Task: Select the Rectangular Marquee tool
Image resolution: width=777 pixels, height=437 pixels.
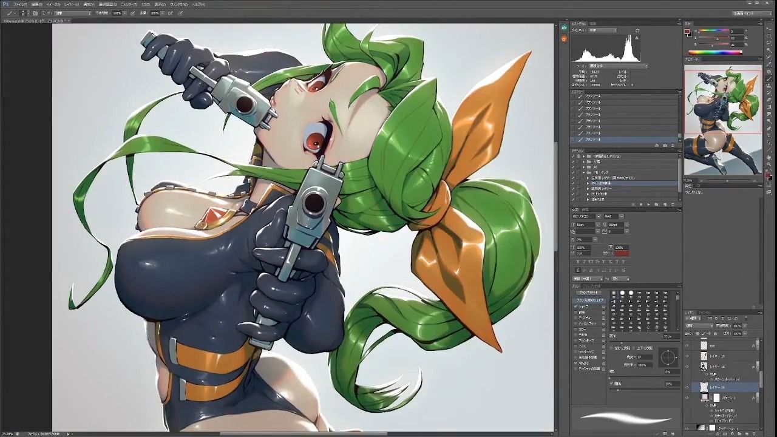Action: click(769, 36)
